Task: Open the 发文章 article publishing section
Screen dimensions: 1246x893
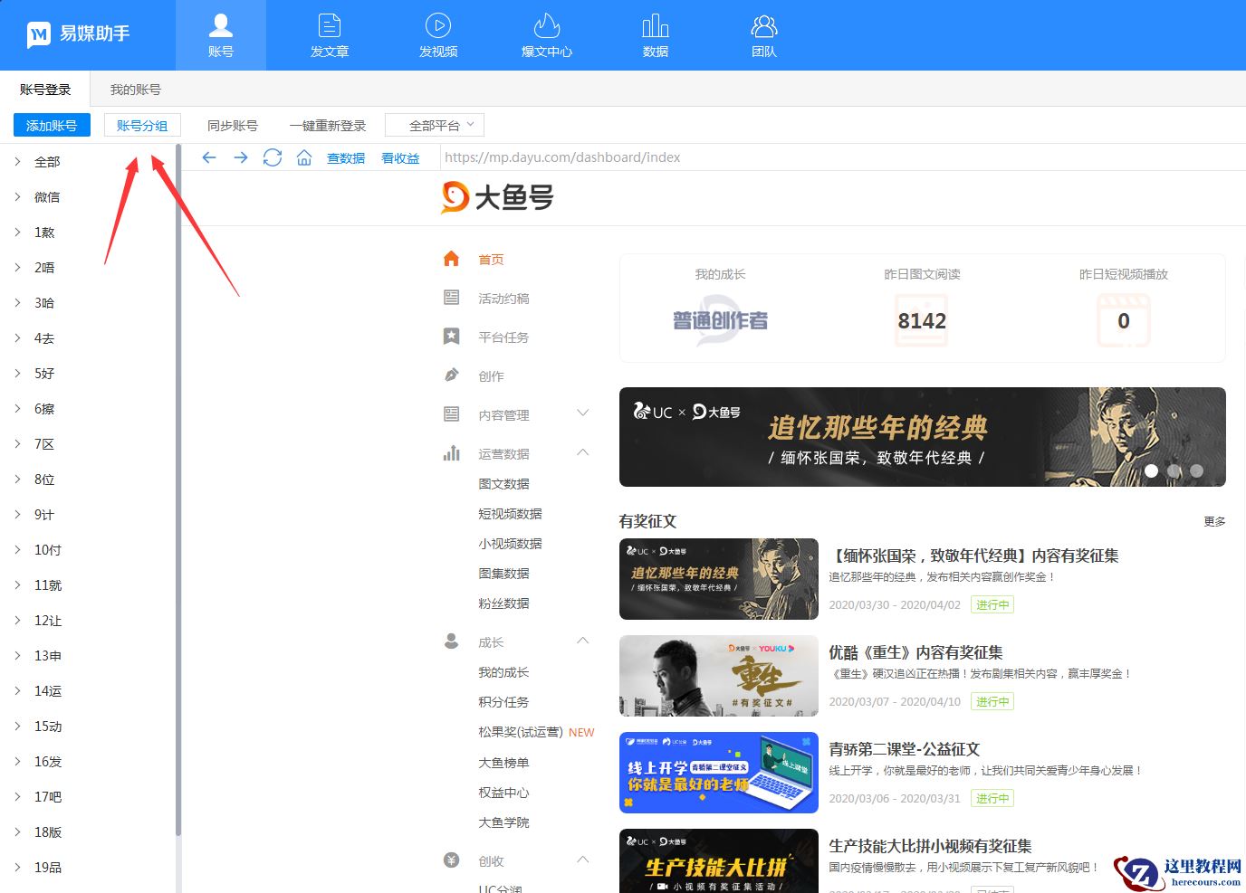Action: click(x=330, y=35)
